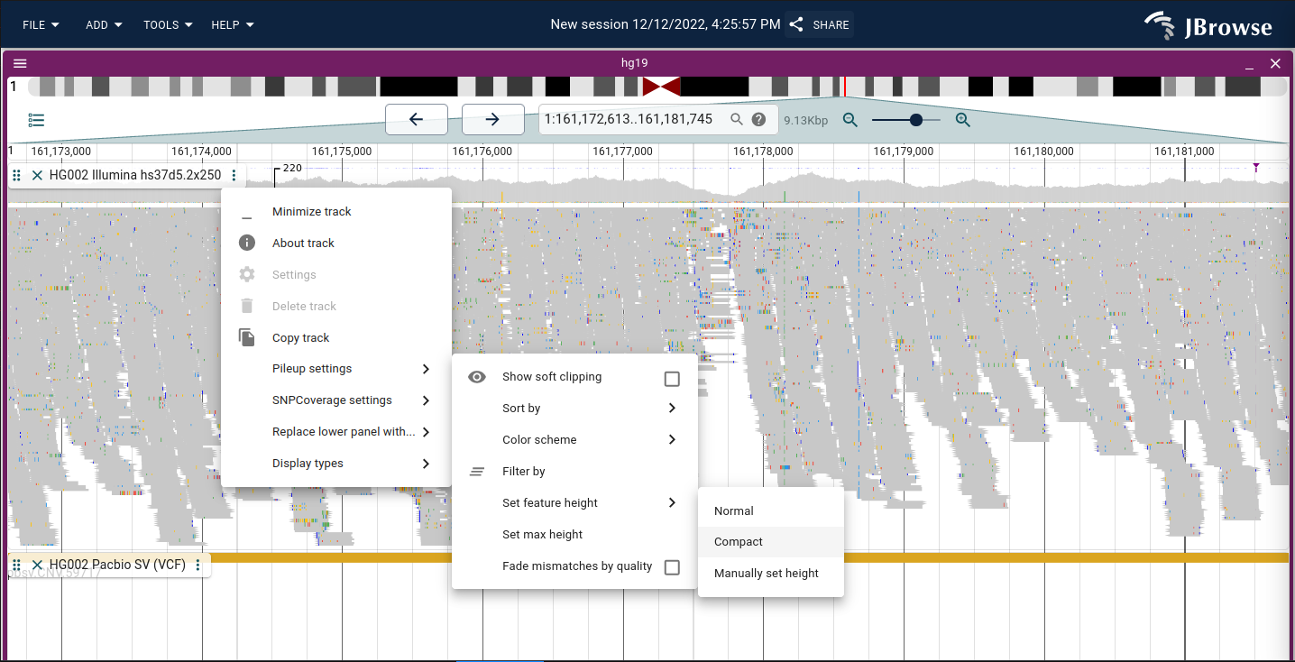Click the 161,178,000 ruler label
The image size is (1295, 662).
pyautogui.click(x=763, y=152)
